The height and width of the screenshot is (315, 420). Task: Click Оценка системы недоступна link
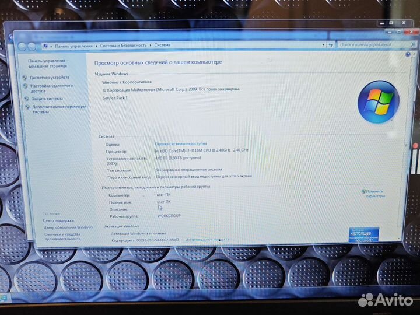pyautogui.click(x=181, y=143)
